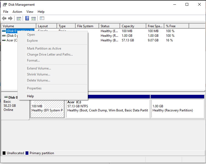Select the Acer (C:) drive icon in the volume list
Viewport: 206px width, 164px height.
(4, 40)
